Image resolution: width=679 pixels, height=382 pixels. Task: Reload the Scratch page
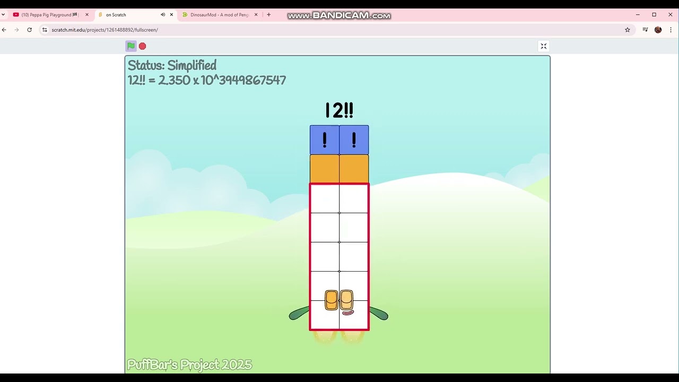(29, 30)
